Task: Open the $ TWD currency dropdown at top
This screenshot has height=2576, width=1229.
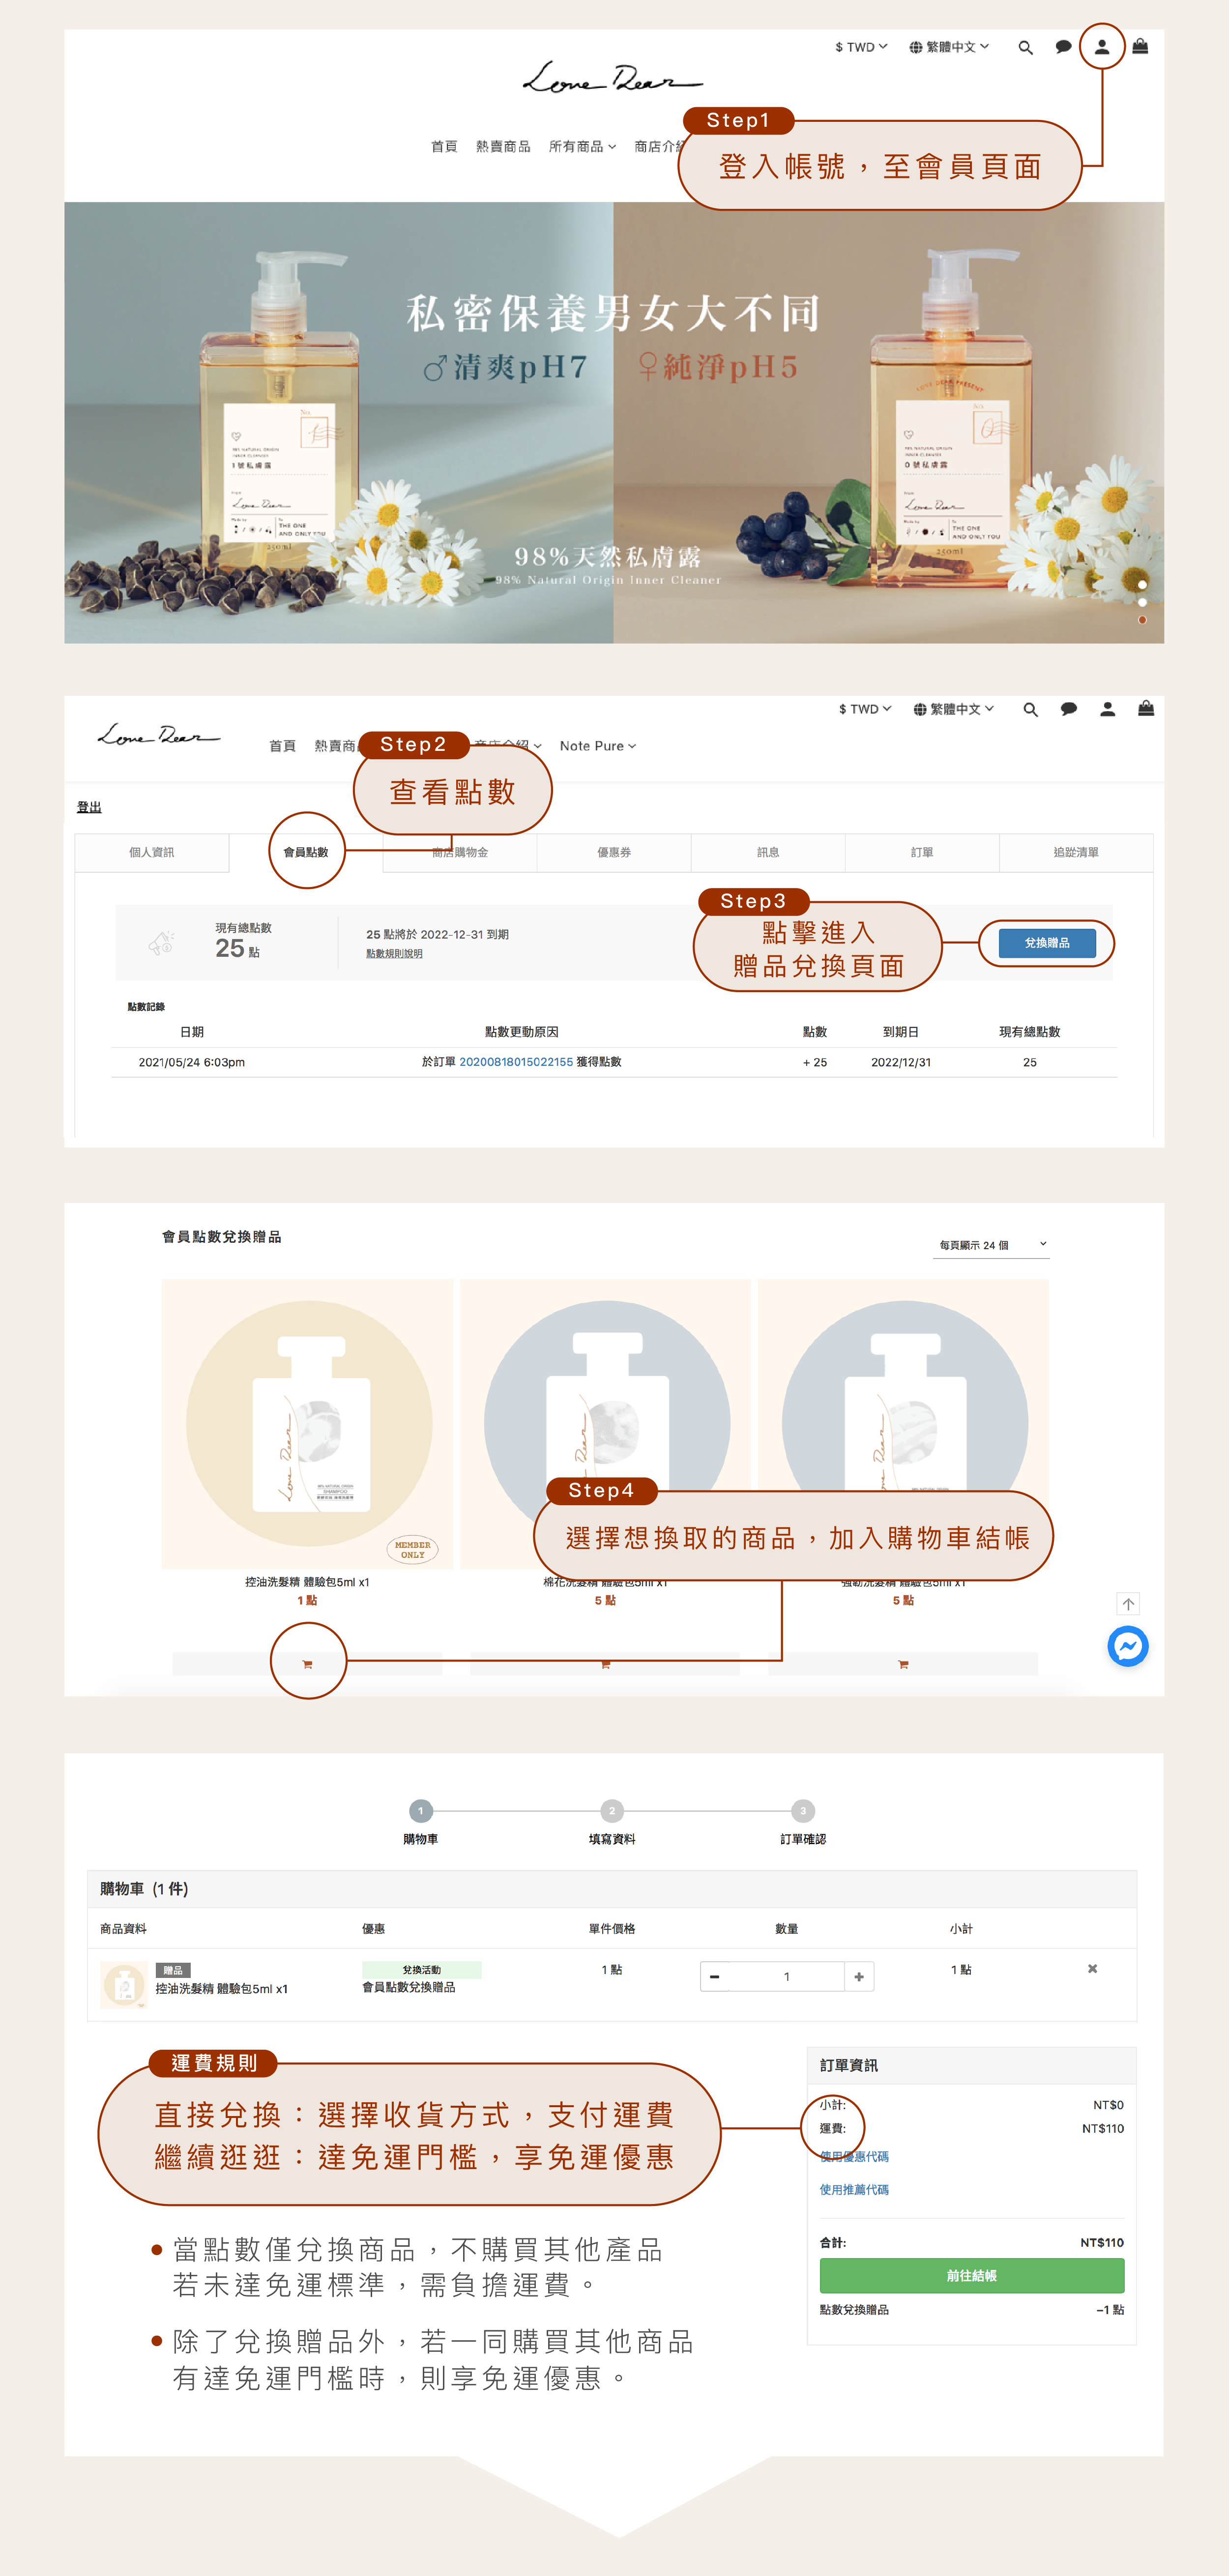Action: click(861, 47)
